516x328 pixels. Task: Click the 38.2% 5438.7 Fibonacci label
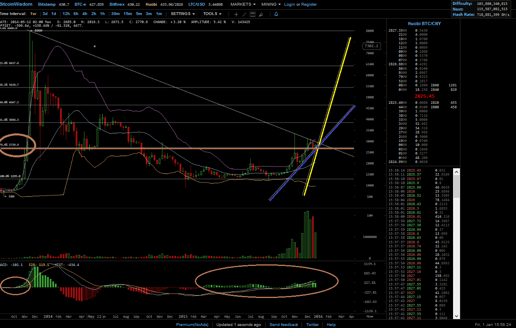[x=10, y=85]
